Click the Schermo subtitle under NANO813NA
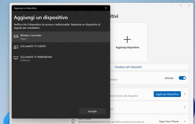 pyautogui.click(x=25, y=60)
